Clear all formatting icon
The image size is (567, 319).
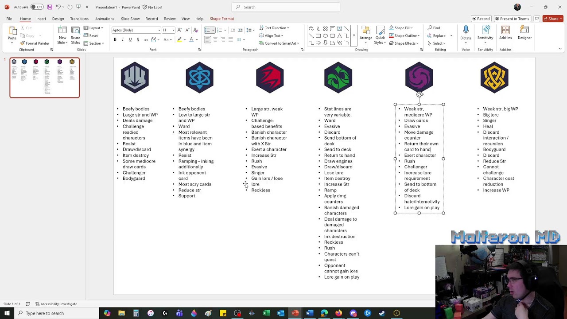pyautogui.click(x=195, y=30)
